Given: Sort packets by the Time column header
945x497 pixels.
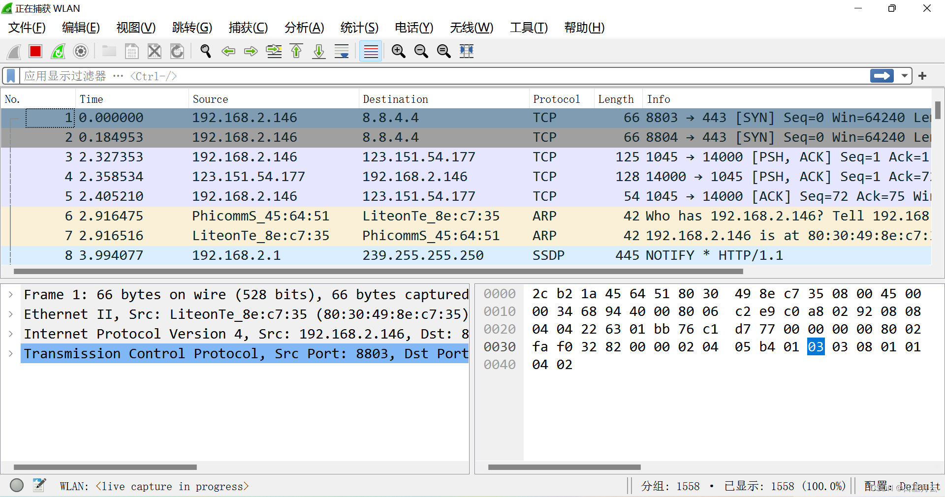Looking at the screenshot, I should coord(132,99).
